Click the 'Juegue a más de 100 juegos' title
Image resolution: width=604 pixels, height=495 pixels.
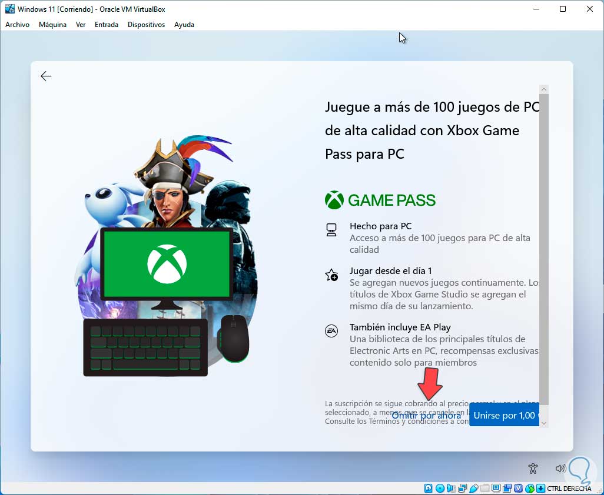tap(432, 130)
